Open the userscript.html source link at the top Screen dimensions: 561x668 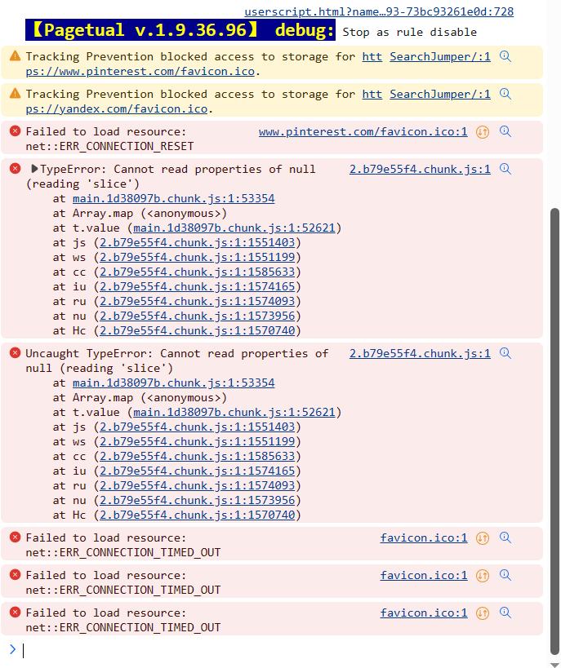pos(379,11)
